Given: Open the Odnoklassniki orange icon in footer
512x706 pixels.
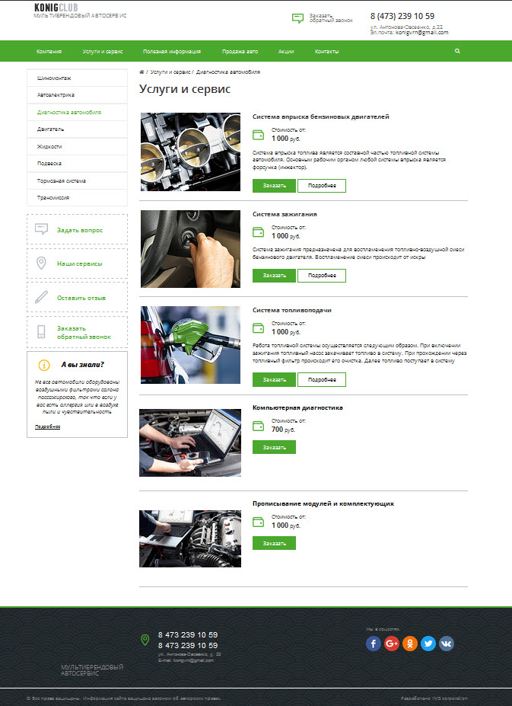Looking at the screenshot, I should point(410,644).
